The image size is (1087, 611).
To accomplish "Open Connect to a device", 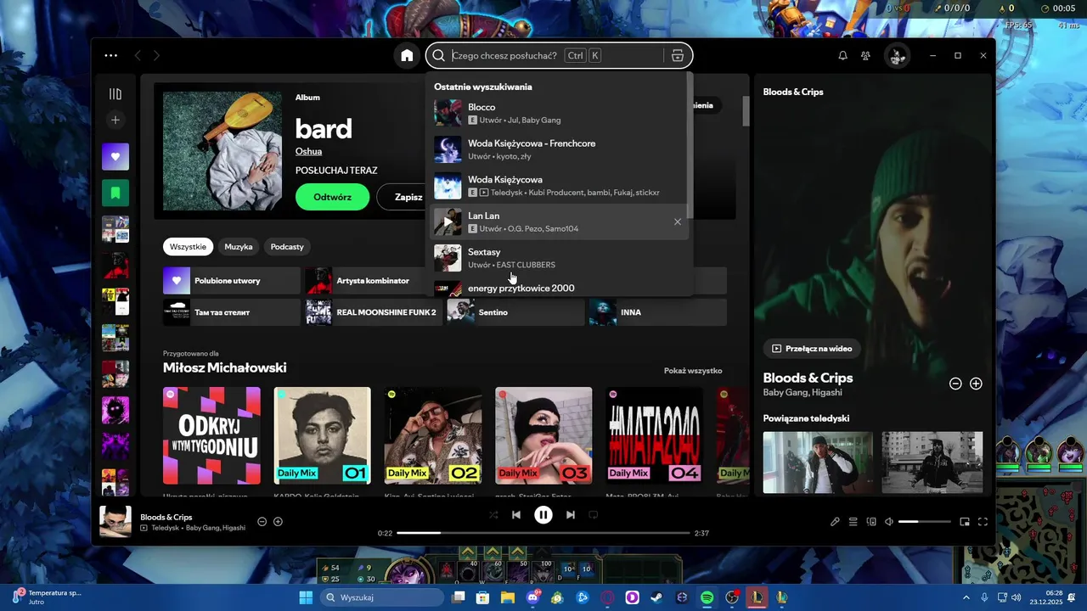I will [x=871, y=522].
